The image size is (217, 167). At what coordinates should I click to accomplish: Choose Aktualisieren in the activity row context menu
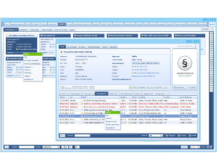[113, 128]
